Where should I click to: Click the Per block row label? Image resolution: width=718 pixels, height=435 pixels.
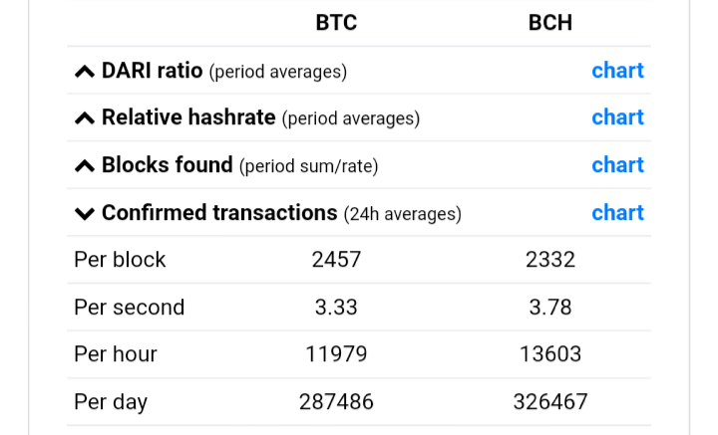120,260
